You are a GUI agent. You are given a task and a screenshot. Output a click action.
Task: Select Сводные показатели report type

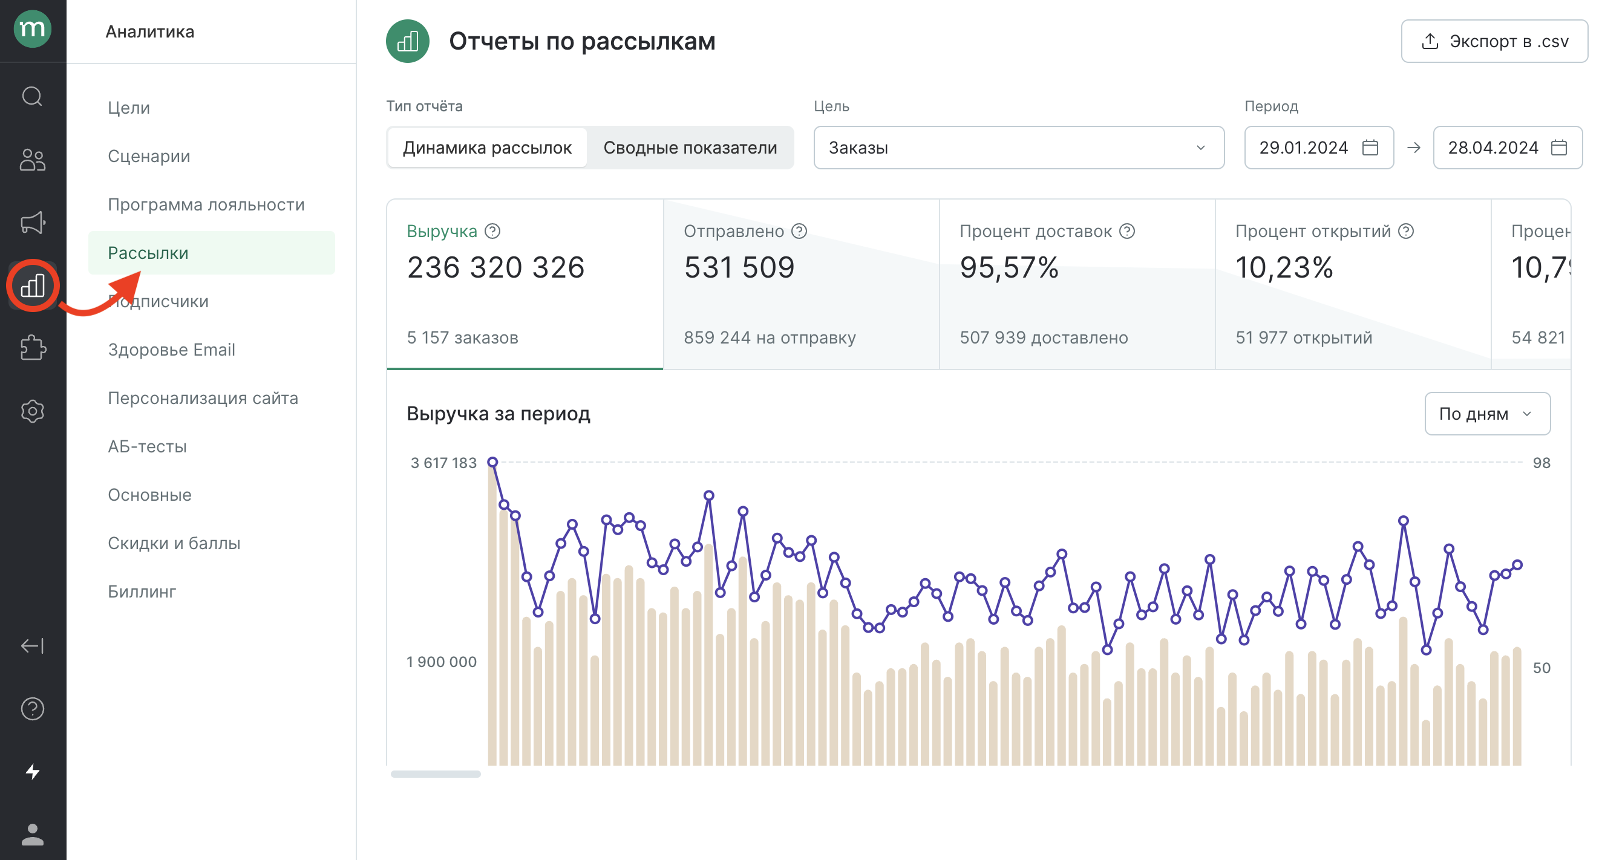point(690,148)
